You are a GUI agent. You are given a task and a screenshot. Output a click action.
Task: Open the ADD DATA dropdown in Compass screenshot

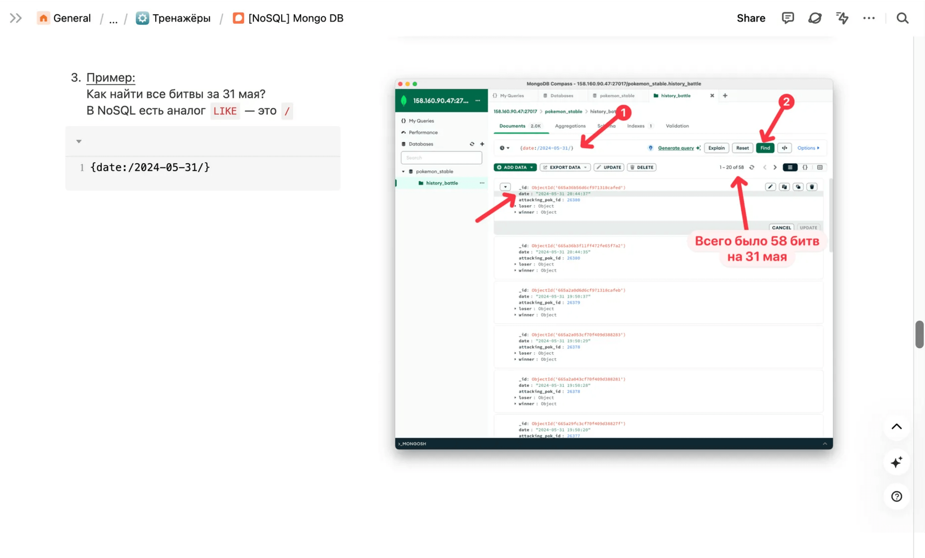(x=515, y=167)
